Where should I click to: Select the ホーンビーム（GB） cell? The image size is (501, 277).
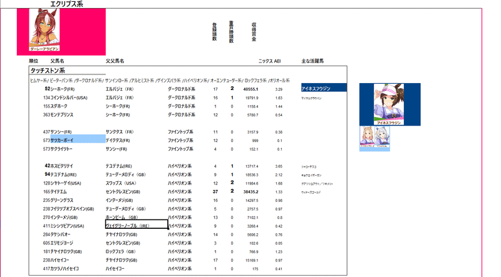tap(123, 218)
